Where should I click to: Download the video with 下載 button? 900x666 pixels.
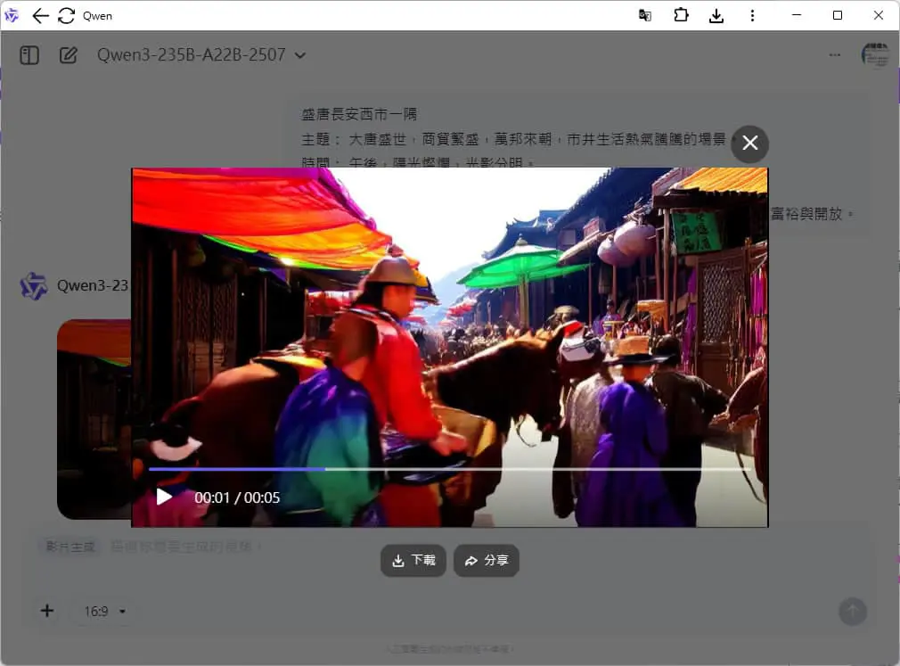point(413,561)
